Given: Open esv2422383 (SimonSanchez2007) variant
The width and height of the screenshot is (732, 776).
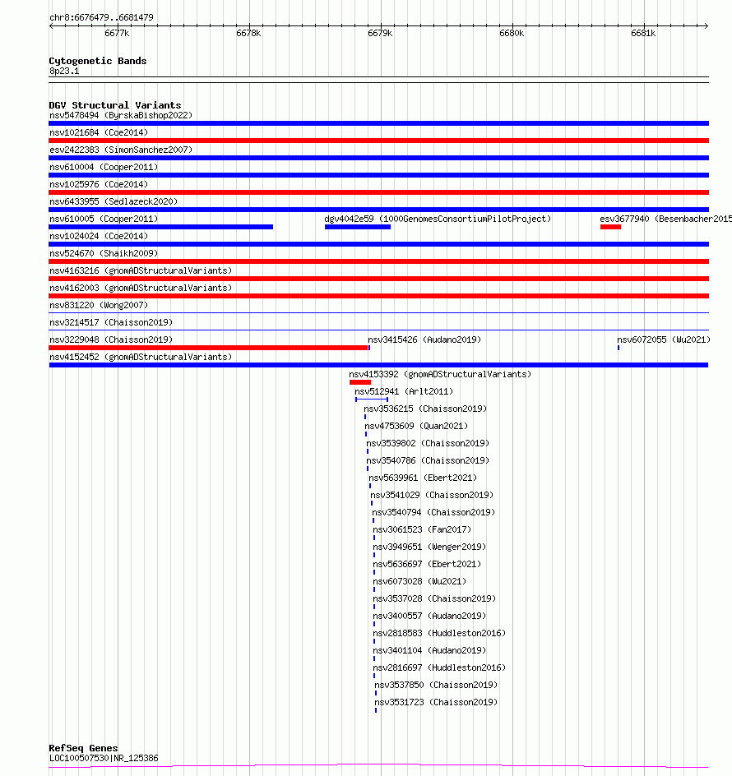Looking at the screenshot, I should [x=121, y=150].
